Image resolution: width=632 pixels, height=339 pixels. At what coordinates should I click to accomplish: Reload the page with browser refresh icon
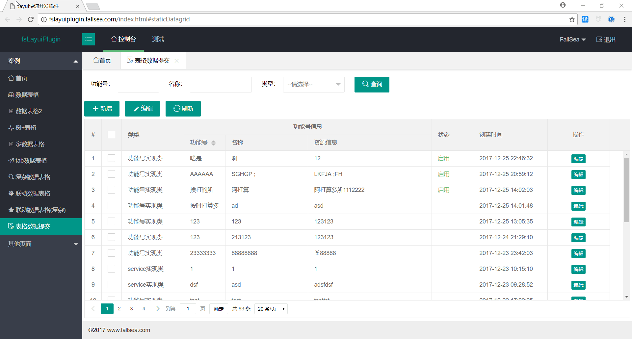pos(31,19)
